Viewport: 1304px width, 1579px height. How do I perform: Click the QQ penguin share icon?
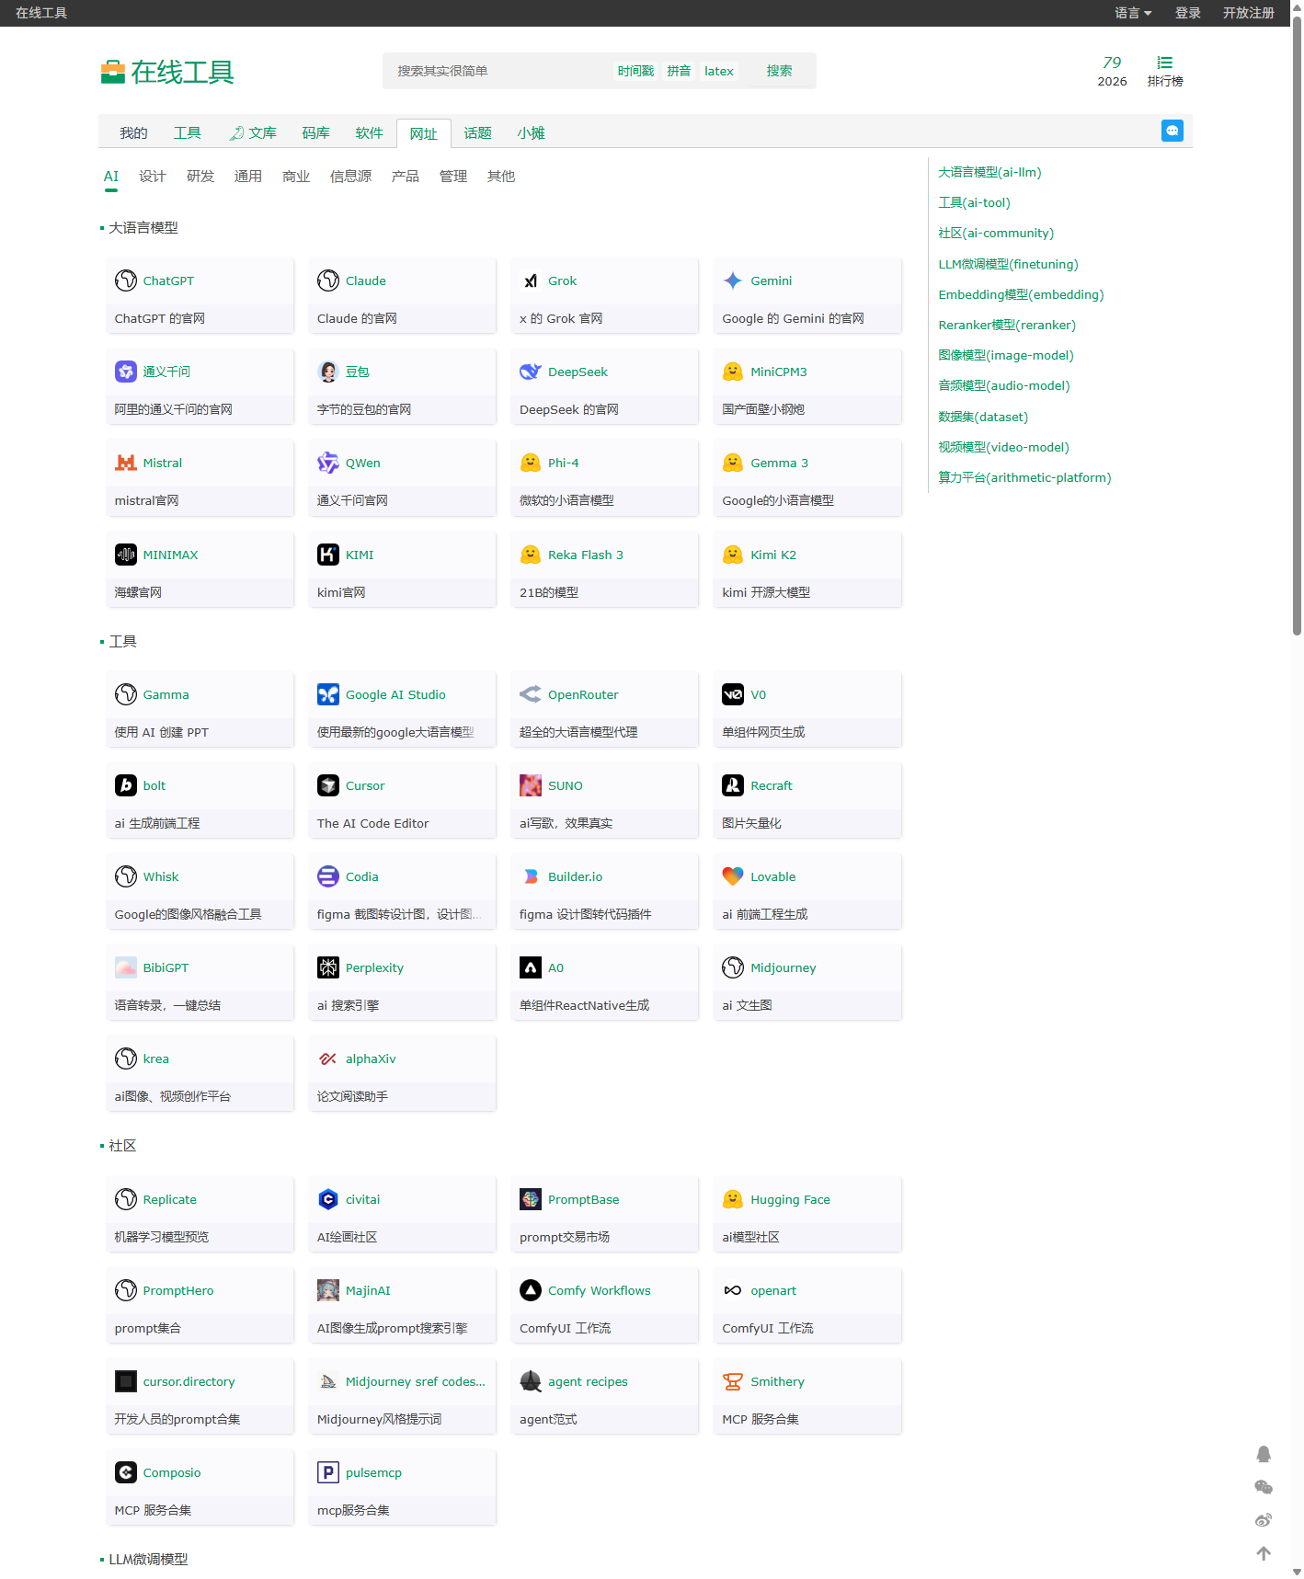pos(1264,1454)
